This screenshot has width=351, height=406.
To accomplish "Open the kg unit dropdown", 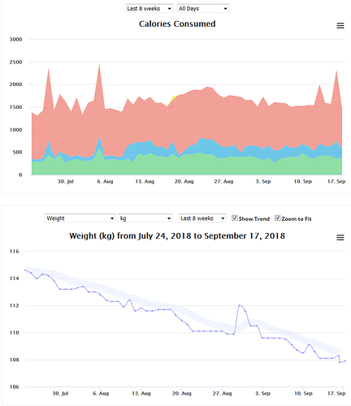I will point(145,218).
